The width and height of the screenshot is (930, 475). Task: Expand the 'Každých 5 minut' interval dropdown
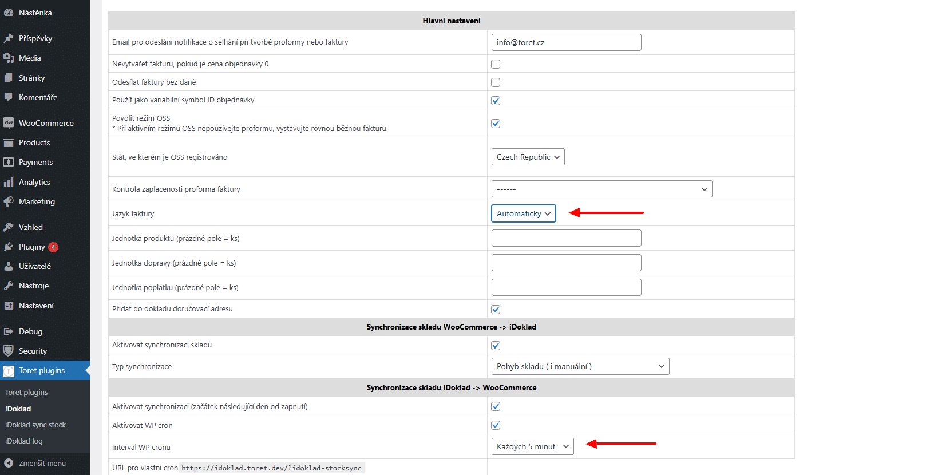coord(532,446)
